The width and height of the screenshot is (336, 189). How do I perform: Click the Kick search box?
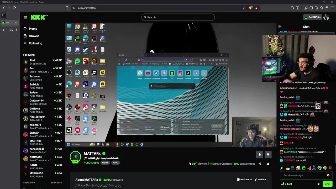(178, 17)
